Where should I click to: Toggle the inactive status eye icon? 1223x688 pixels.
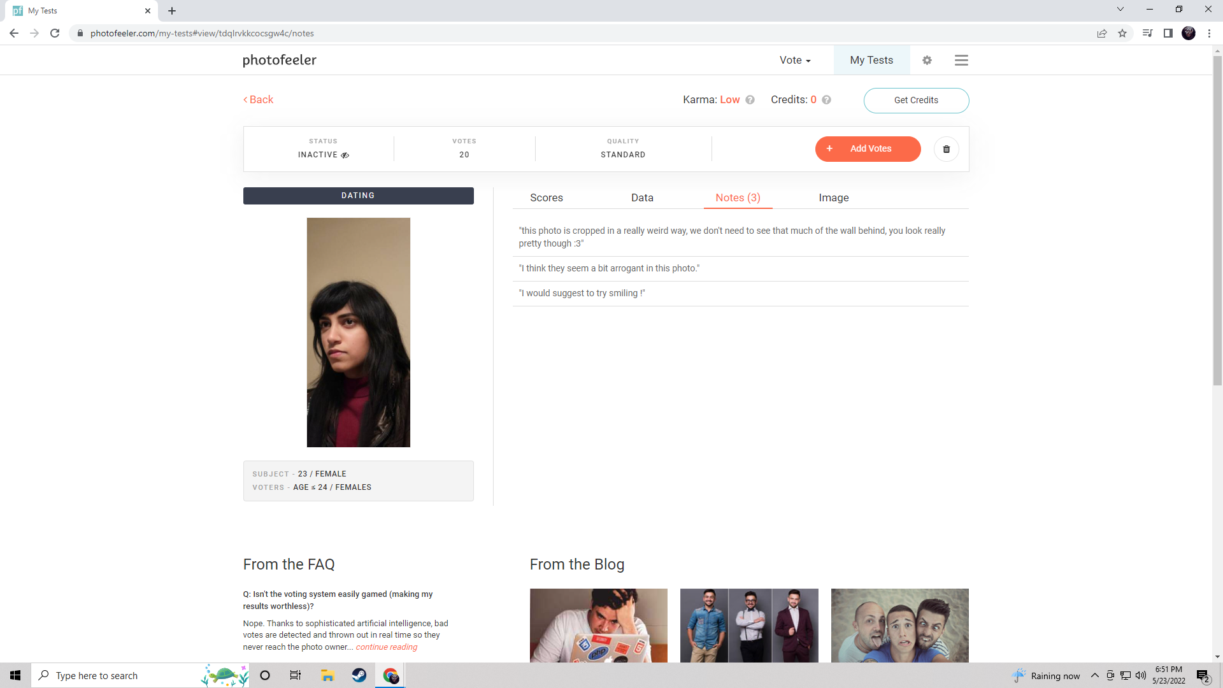(345, 155)
